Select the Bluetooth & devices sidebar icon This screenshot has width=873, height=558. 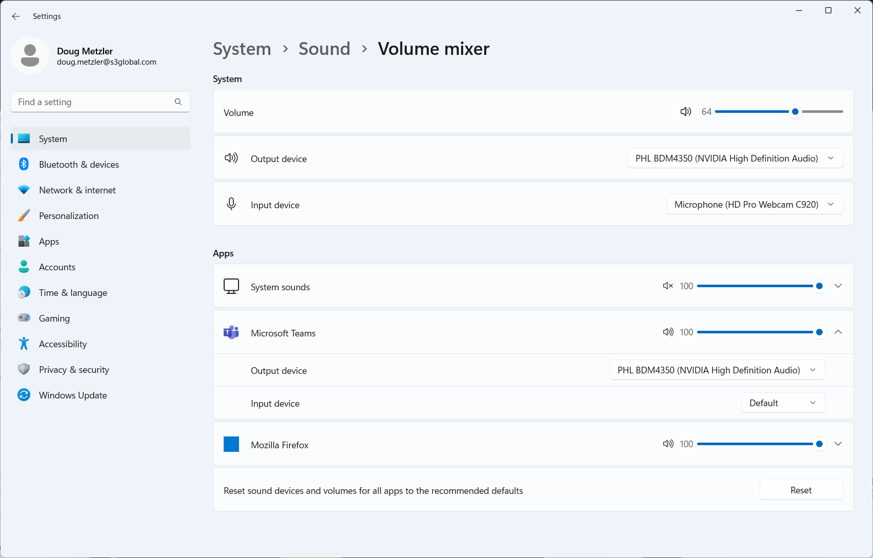click(x=24, y=164)
